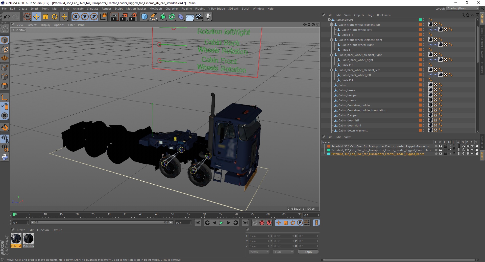
Task: Collapse Cabin_back_wheel_element_left node
Action: pos(332,70)
